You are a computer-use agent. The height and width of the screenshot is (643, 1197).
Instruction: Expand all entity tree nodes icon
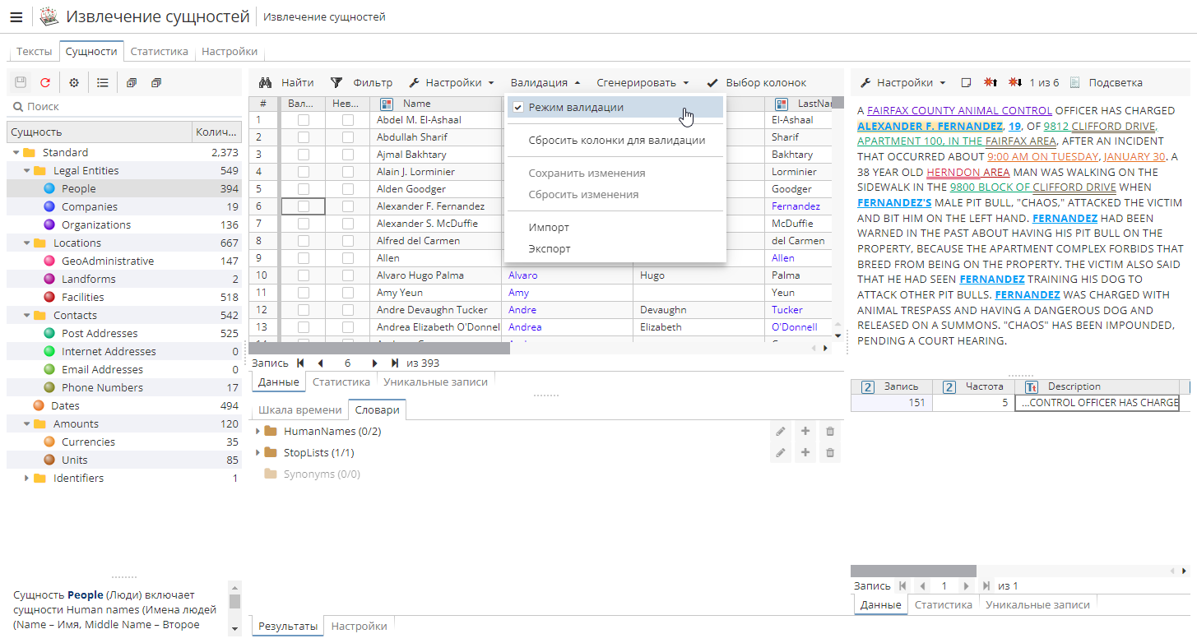(132, 83)
